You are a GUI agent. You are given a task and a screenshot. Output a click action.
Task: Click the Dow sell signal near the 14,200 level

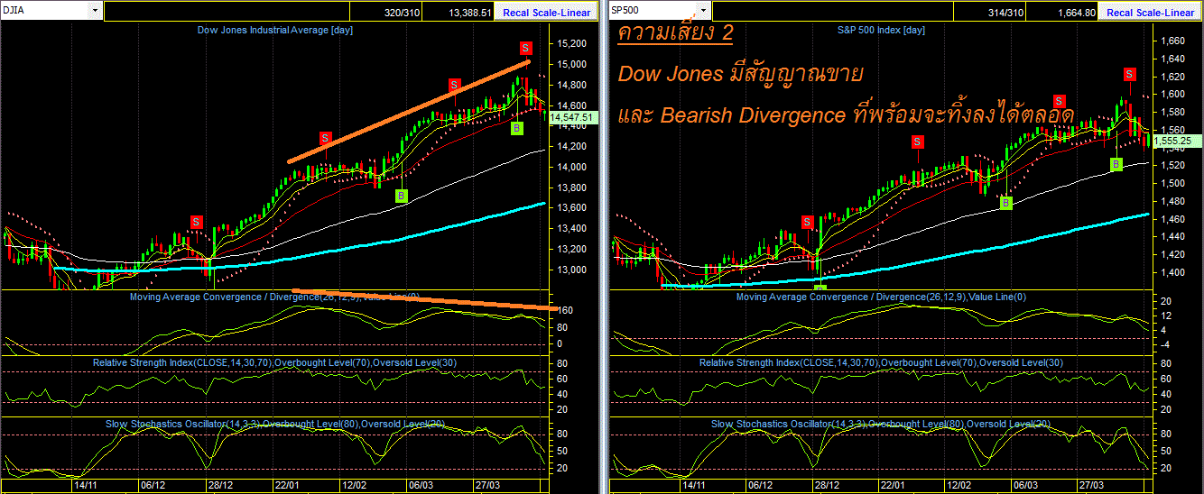click(x=325, y=138)
